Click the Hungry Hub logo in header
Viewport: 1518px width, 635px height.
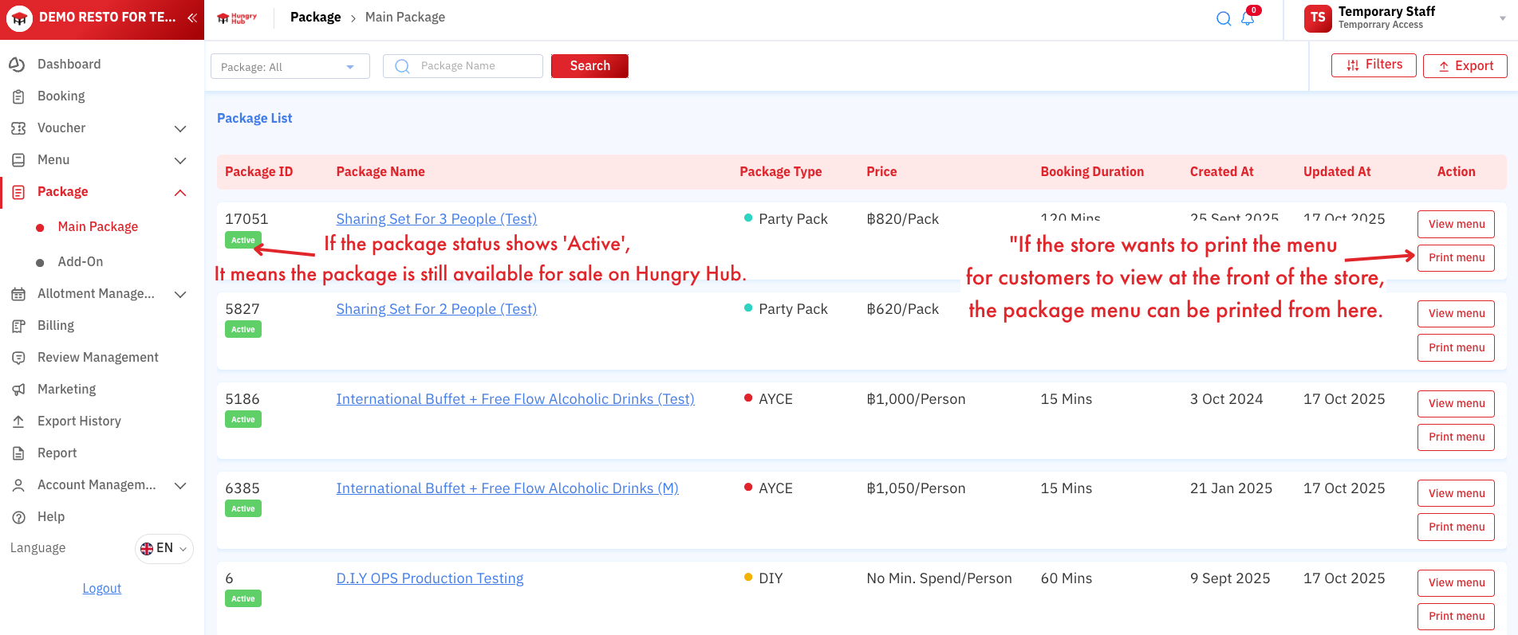coord(237,18)
